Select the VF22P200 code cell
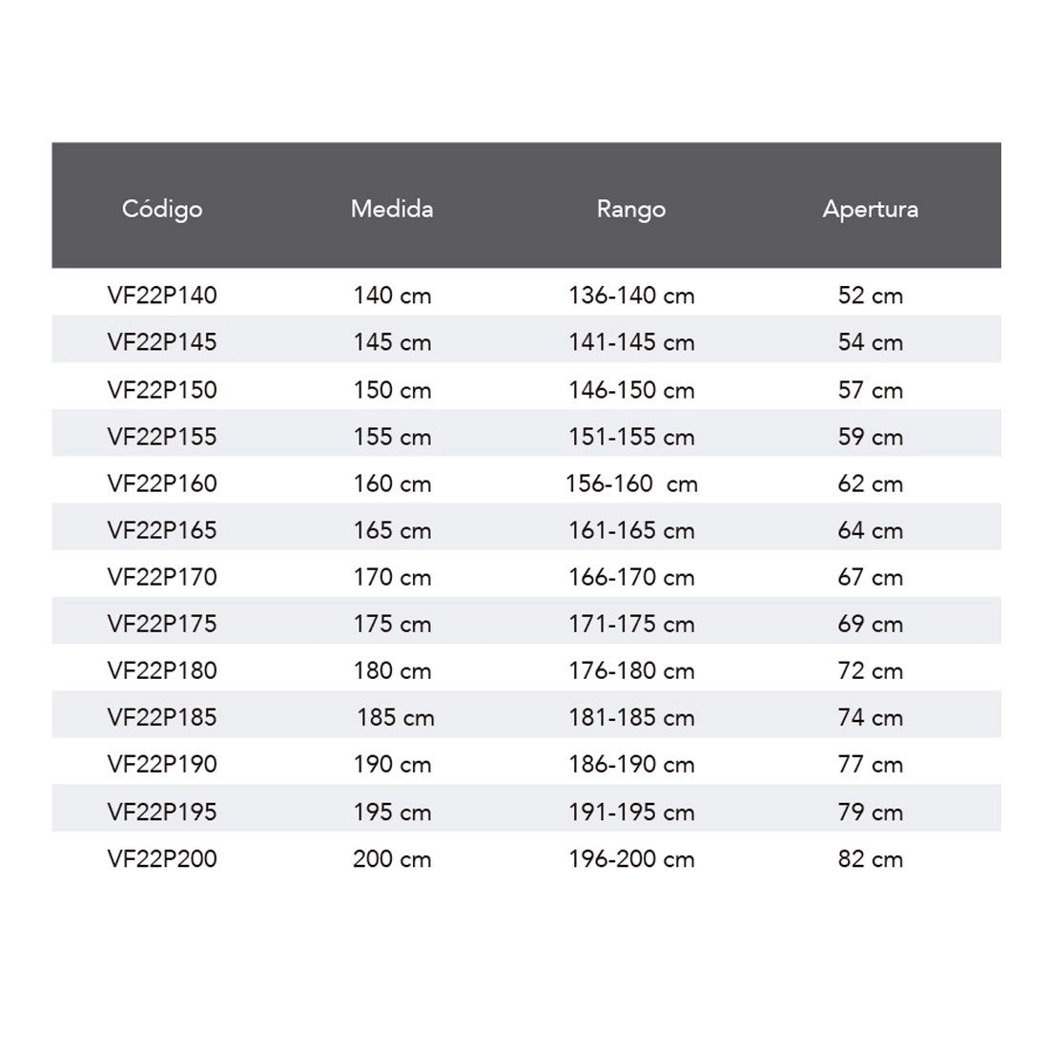The height and width of the screenshot is (1049, 1049). (162, 858)
